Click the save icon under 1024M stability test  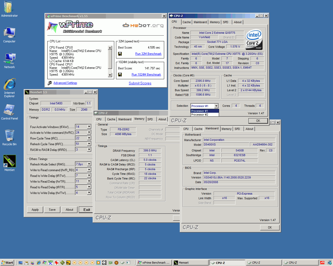click(120, 75)
